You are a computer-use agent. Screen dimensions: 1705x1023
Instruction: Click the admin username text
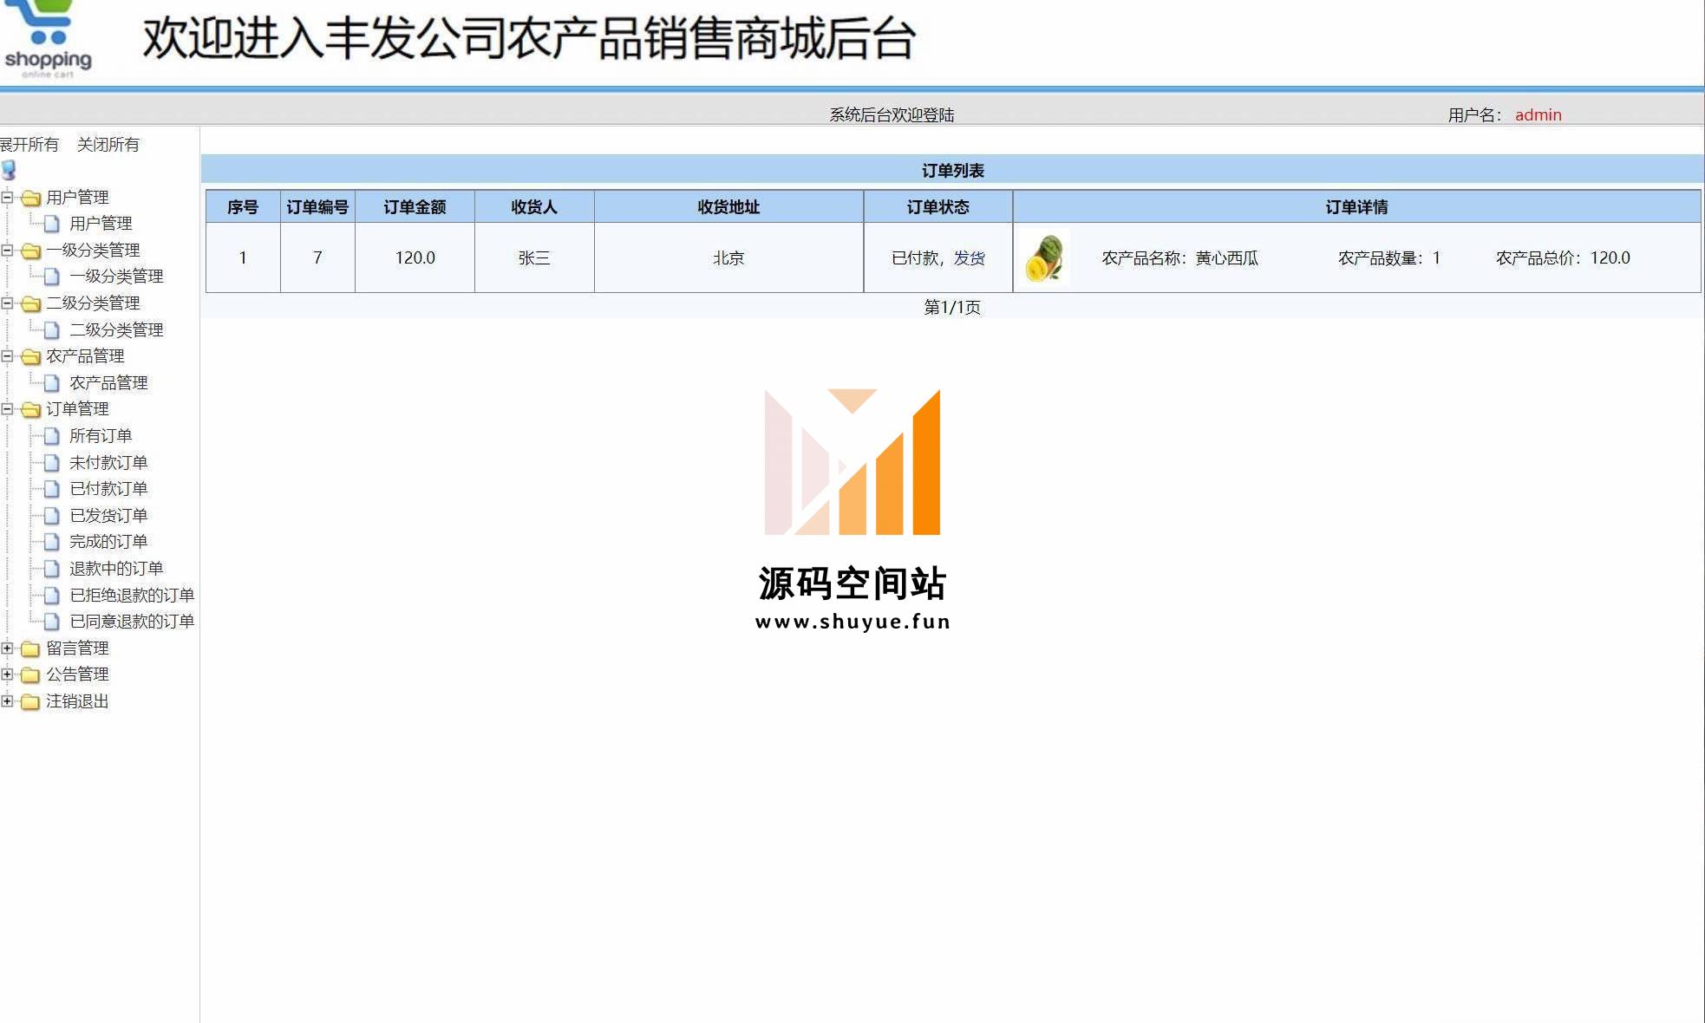click(1538, 114)
